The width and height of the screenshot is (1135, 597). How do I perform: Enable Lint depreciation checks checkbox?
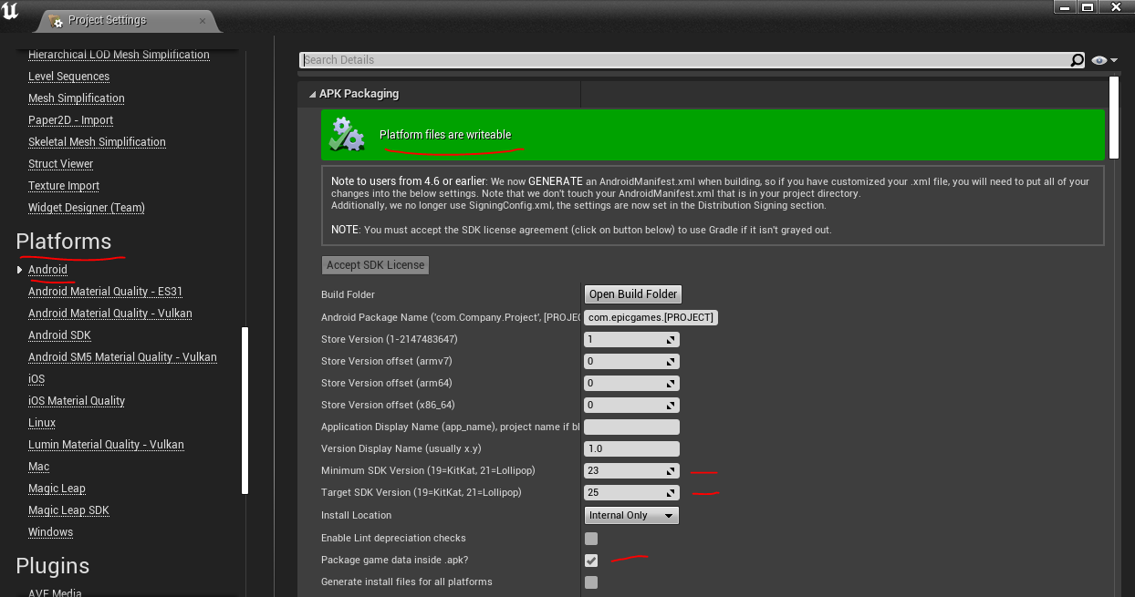tap(591, 538)
